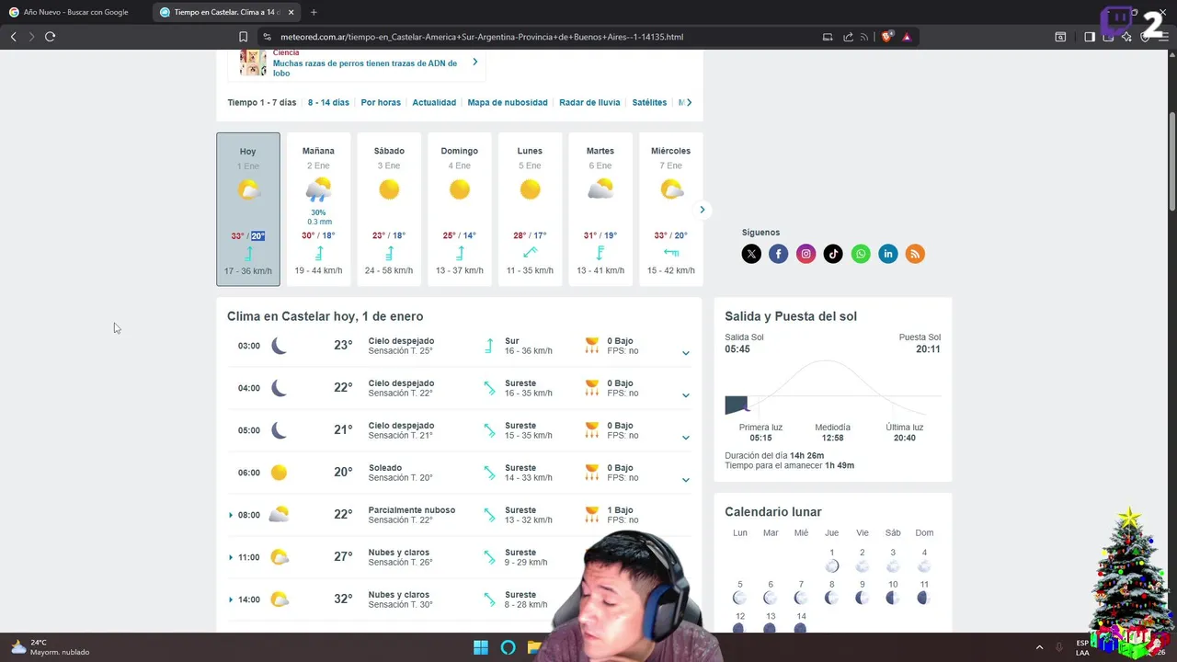
Task: Open File Explorer from taskbar
Action: 534,647
